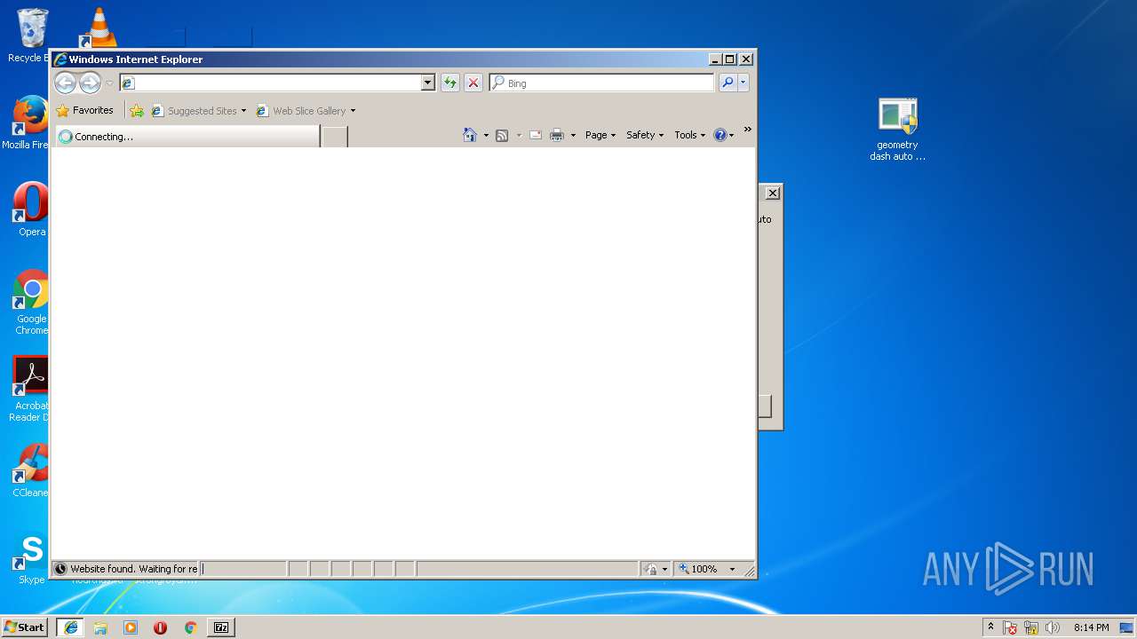Click the 'Website found. Waiting for re' status text
The height and width of the screenshot is (639, 1137).
(x=134, y=569)
